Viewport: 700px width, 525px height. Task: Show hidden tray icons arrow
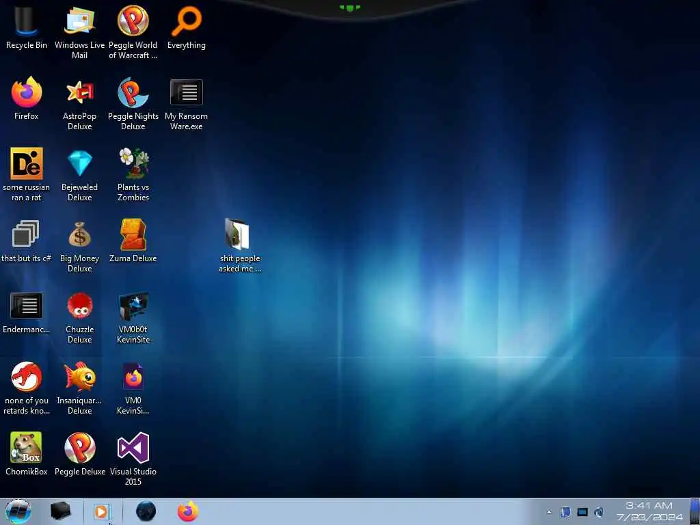[549, 512]
